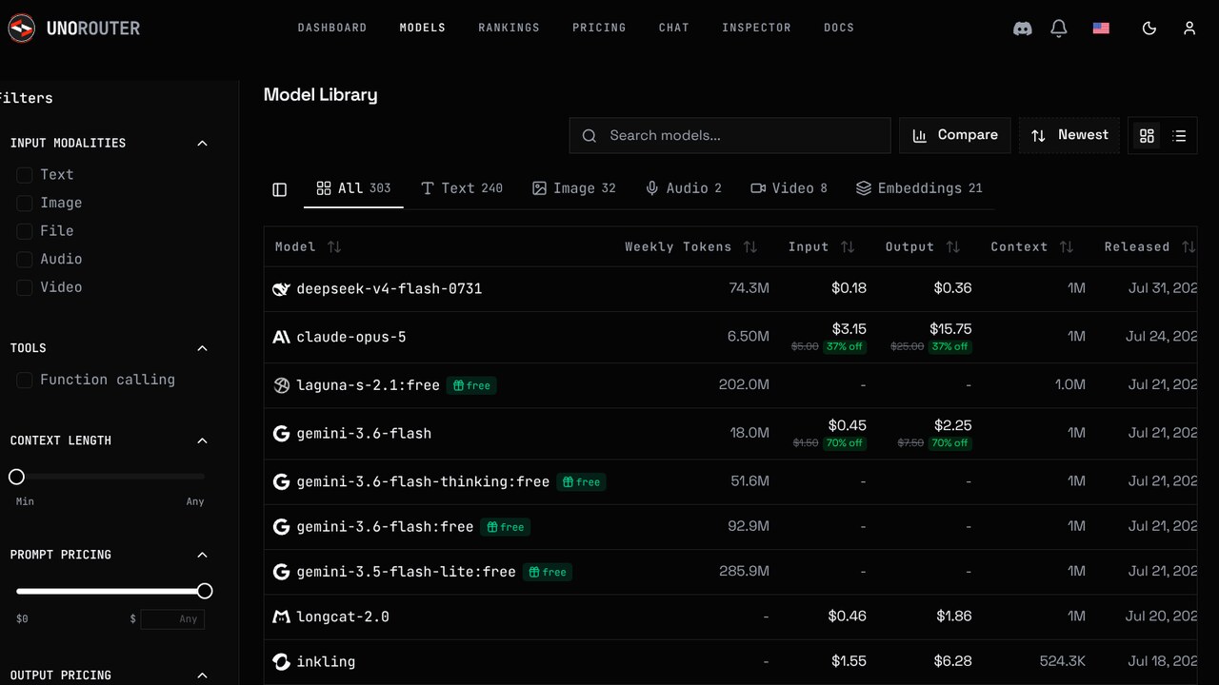Open the Inspector page
1219x685 pixels.
click(756, 29)
